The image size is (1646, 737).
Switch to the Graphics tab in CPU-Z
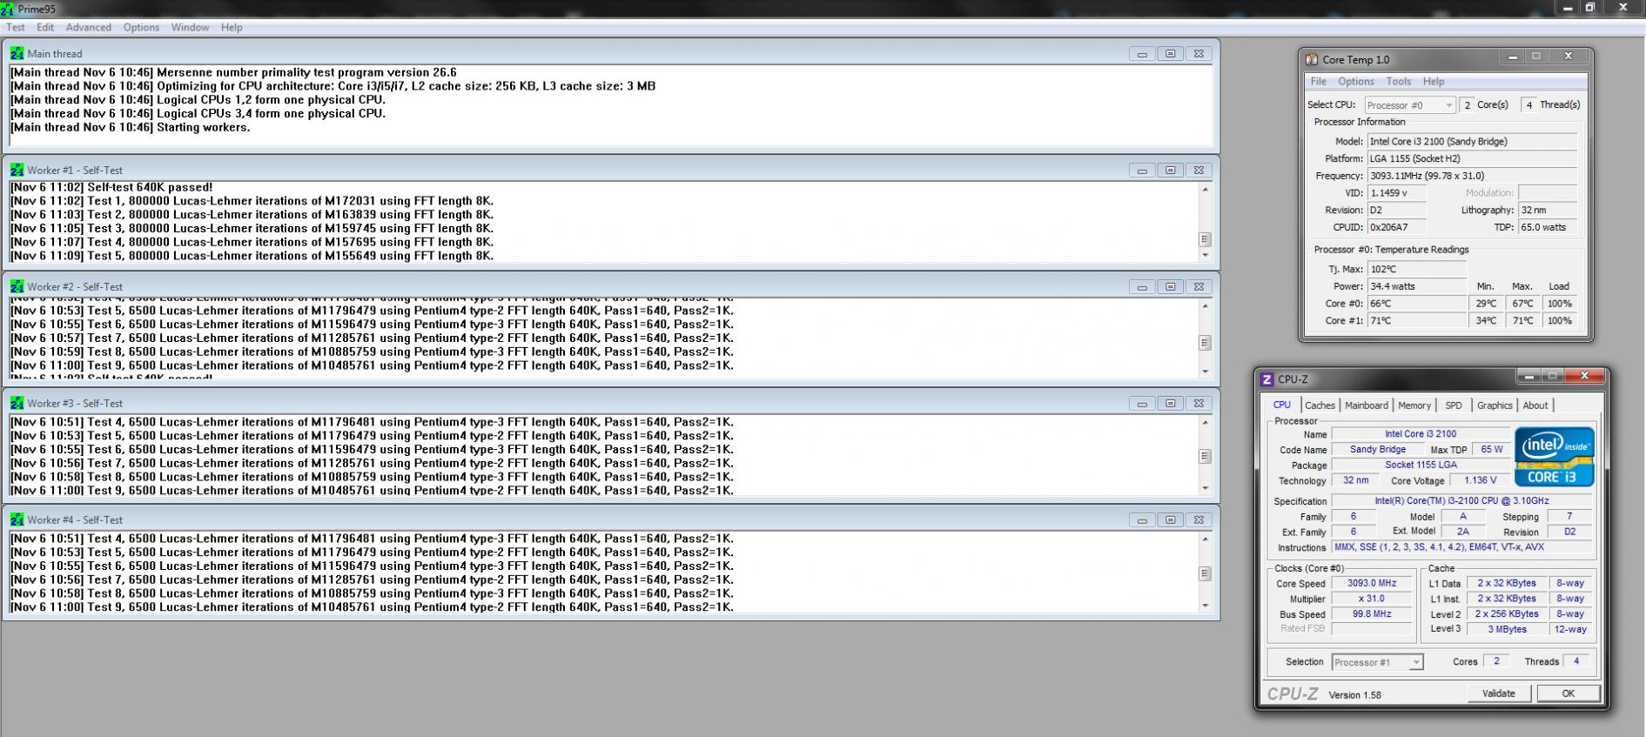[1495, 405]
